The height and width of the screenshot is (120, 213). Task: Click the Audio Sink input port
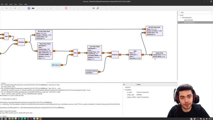[x=151, y=55]
